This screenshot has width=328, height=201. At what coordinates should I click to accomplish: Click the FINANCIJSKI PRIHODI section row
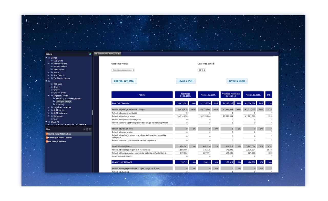[142, 162]
